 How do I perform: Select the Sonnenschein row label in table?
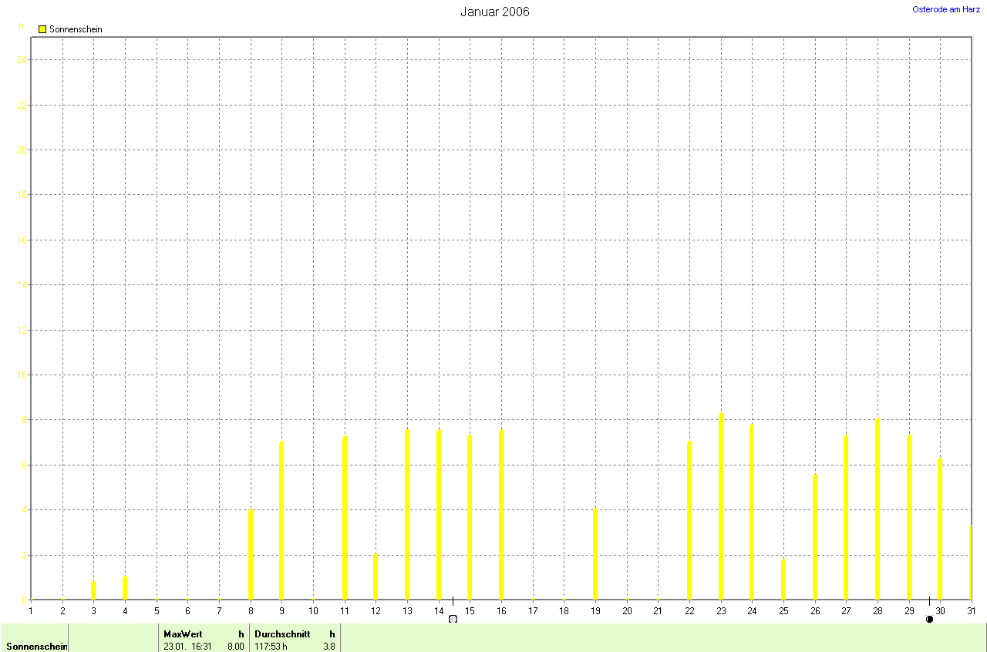[36, 646]
